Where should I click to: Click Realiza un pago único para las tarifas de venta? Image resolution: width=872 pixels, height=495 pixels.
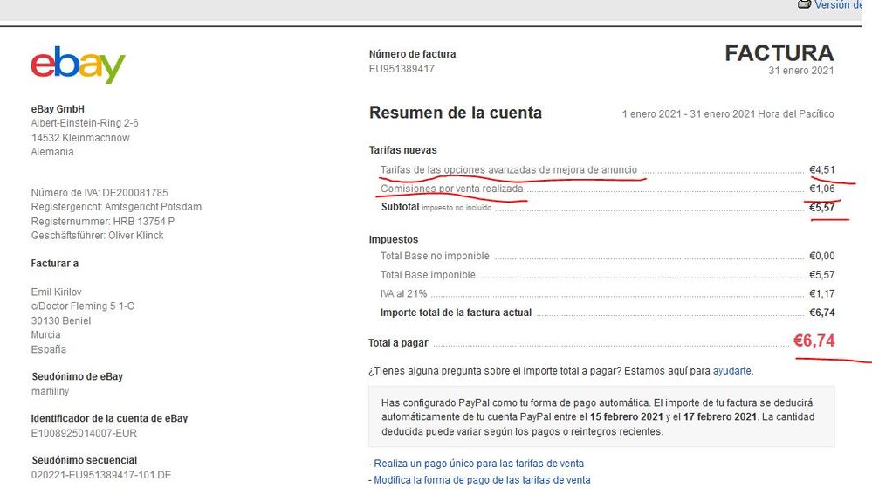click(x=479, y=464)
